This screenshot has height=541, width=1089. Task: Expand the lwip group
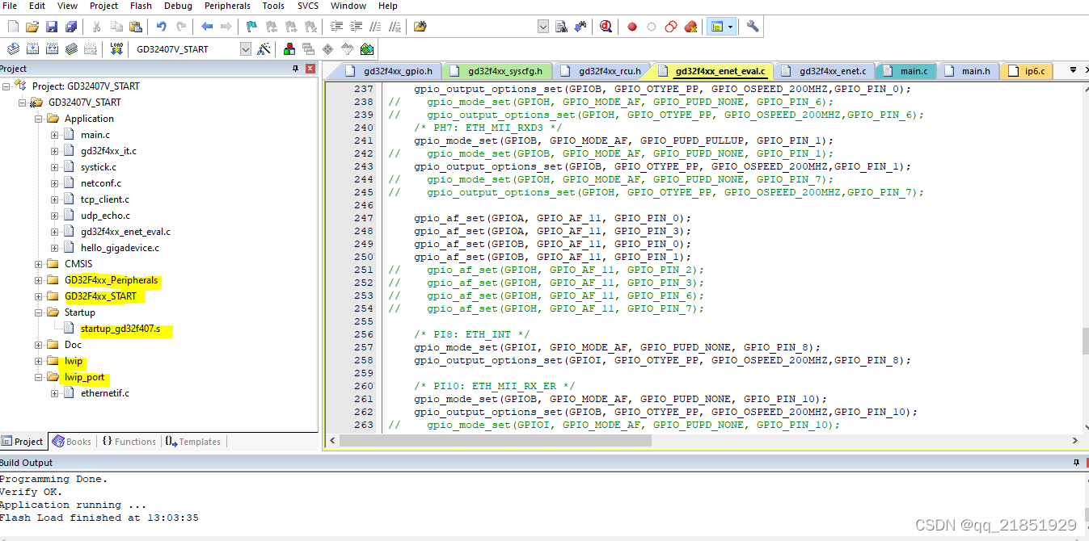[x=39, y=361]
